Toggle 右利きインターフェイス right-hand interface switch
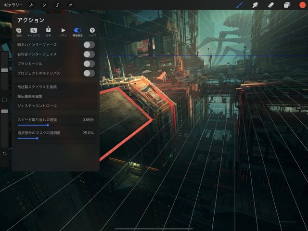Image resolution: width=308 pixels, height=231 pixels. pos(89,54)
